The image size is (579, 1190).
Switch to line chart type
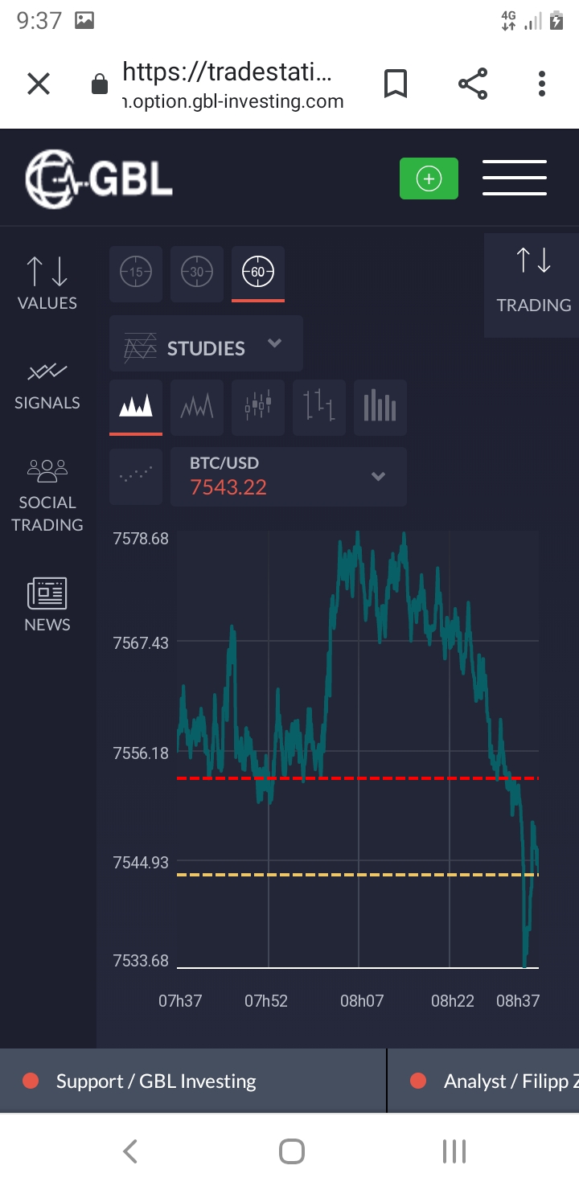pos(197,406)
